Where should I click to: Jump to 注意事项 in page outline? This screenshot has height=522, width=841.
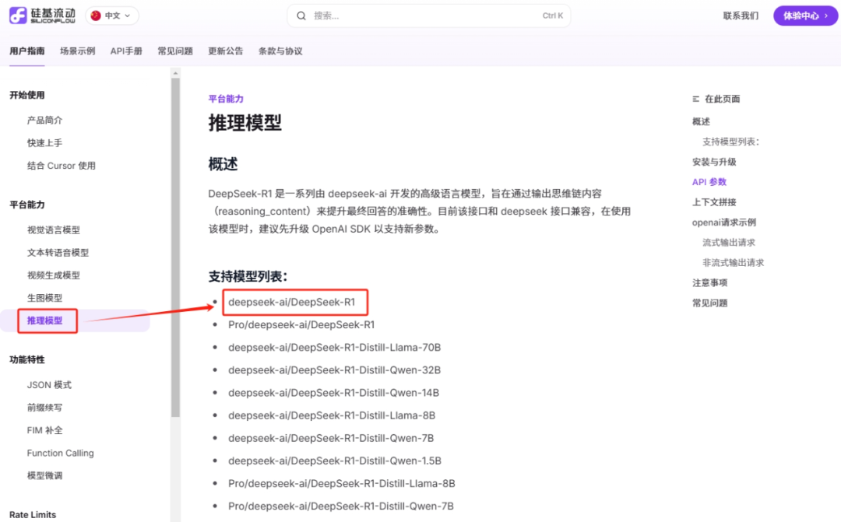click(709, 282)
